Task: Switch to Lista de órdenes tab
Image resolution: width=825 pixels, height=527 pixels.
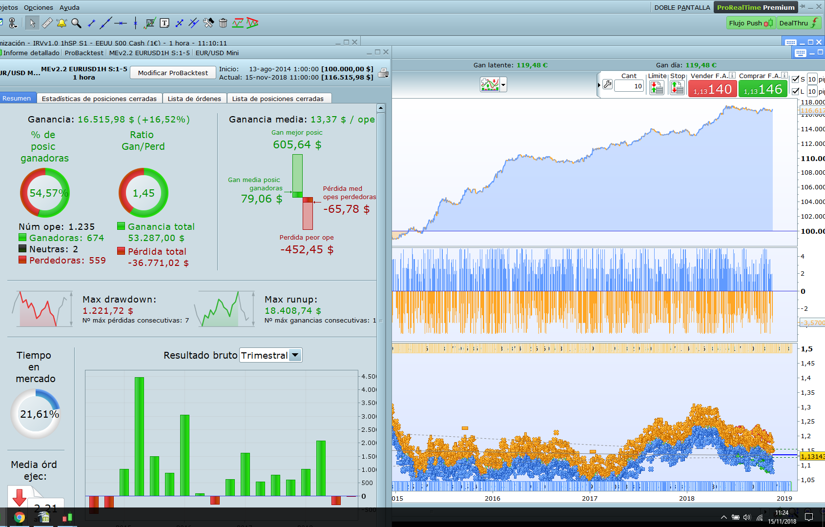Action: 194,99
